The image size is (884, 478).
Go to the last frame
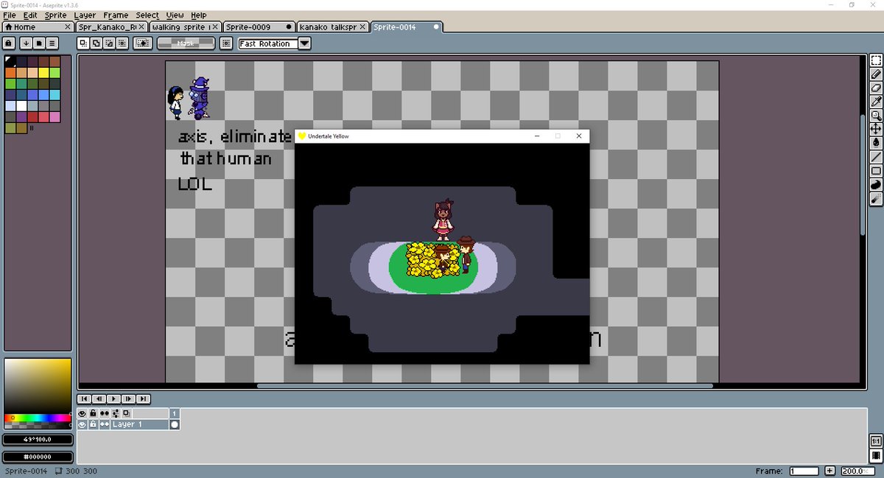click(x=143, y=398)
